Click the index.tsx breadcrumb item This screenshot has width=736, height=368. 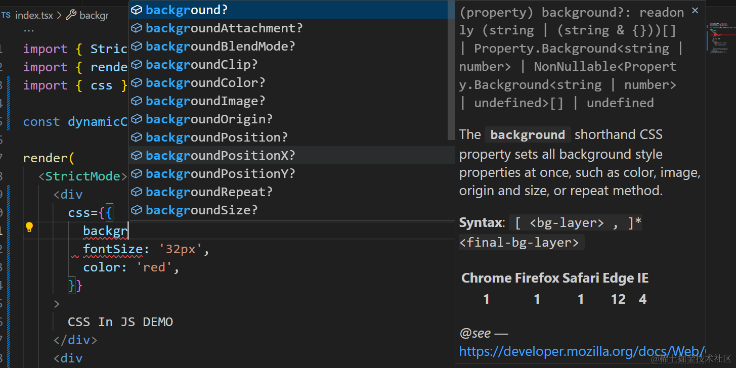point(33,15)
